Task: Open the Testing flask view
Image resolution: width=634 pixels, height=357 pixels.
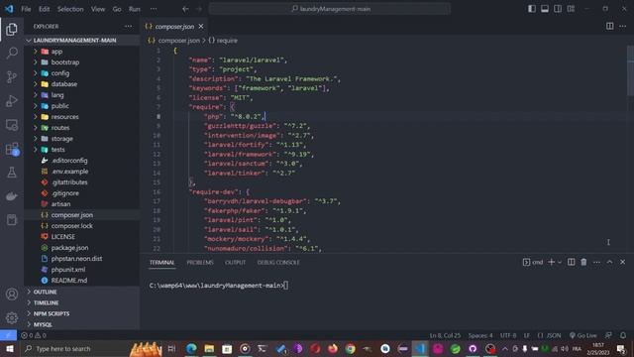Action: point(12,173)
